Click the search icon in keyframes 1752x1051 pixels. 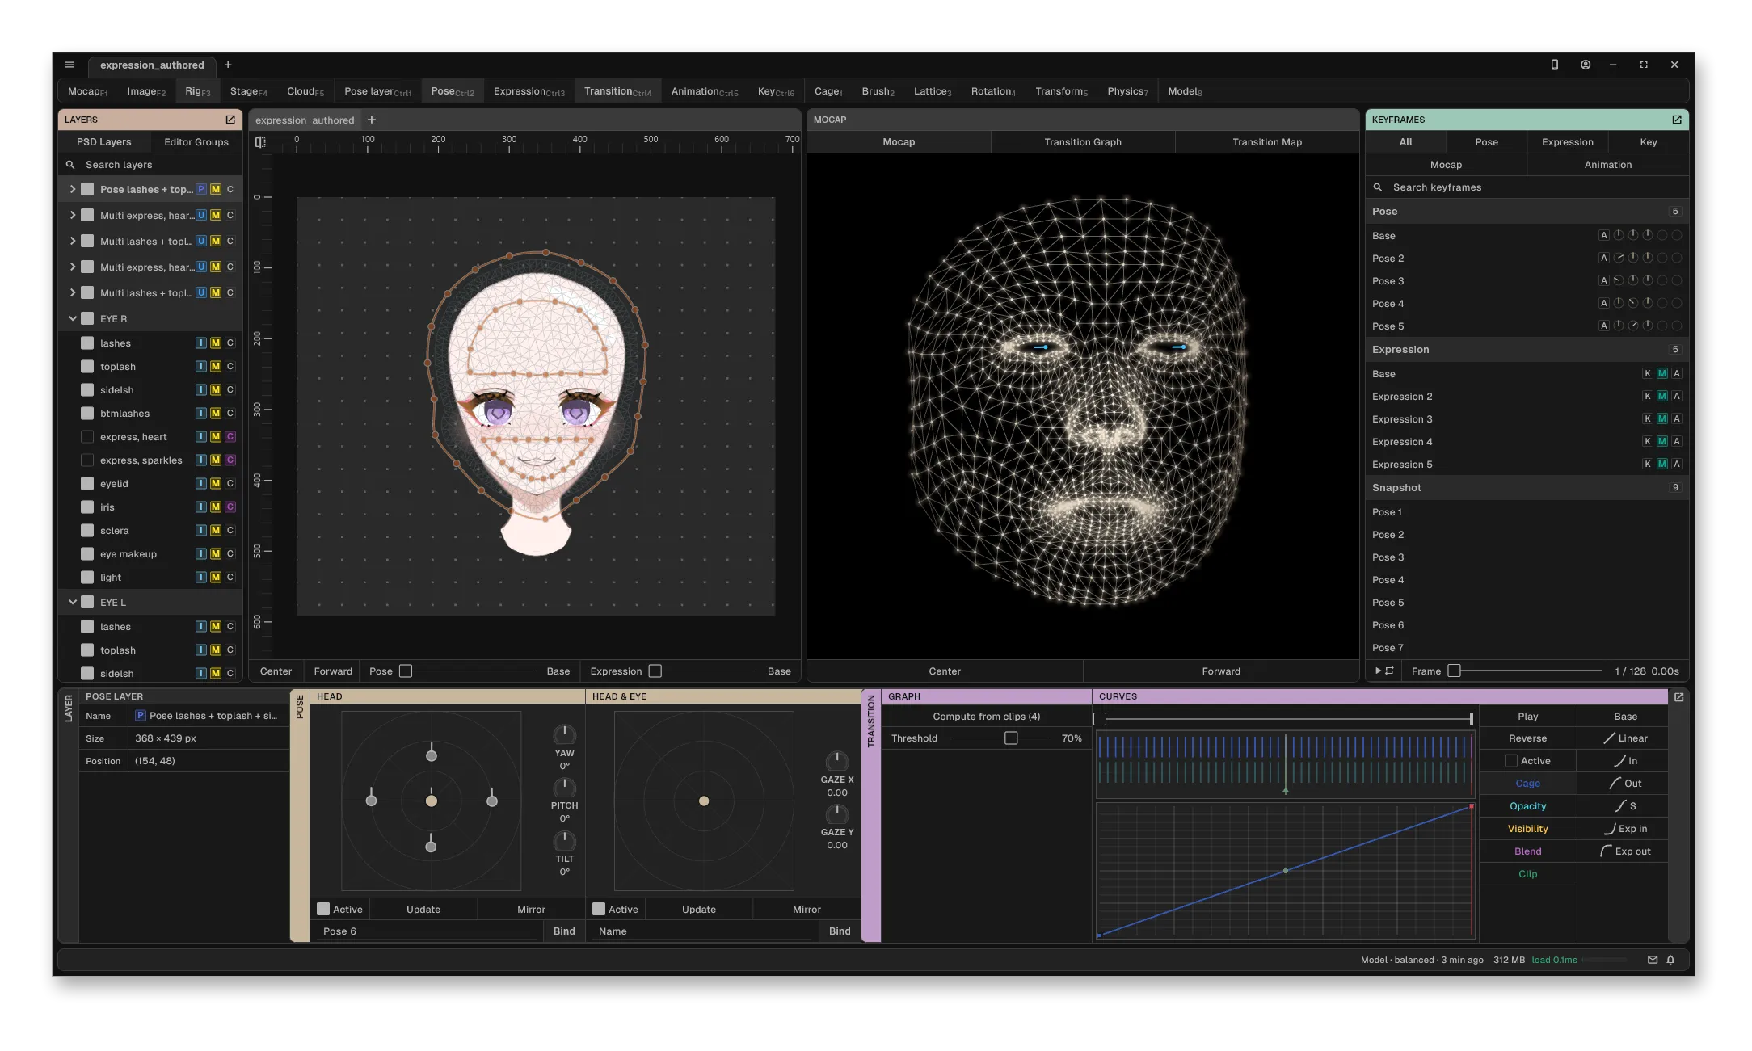(1378, 187)
